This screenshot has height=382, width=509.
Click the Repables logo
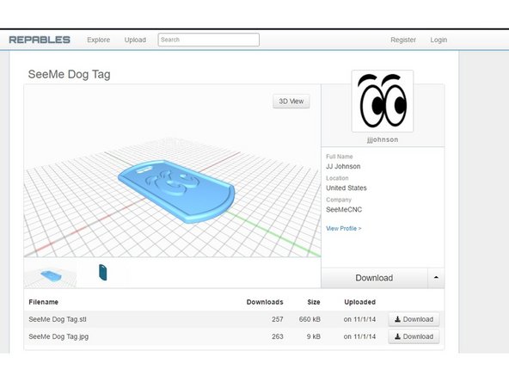[x=40, y=40]
